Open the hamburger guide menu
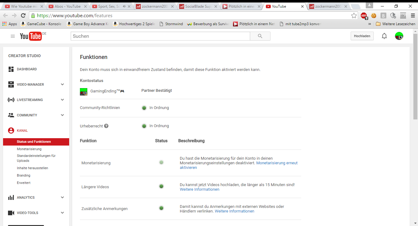This screenshot has height=226, width=418. tap(13, 36)
